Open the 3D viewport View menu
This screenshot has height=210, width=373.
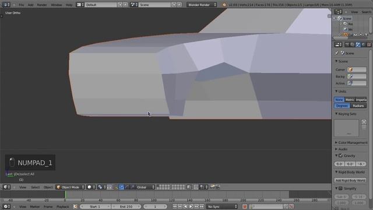click(x=23, y=187)
